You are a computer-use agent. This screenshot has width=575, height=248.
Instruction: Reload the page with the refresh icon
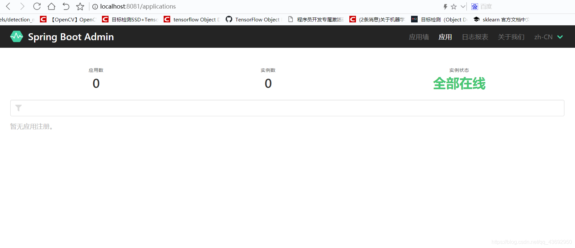37,6
